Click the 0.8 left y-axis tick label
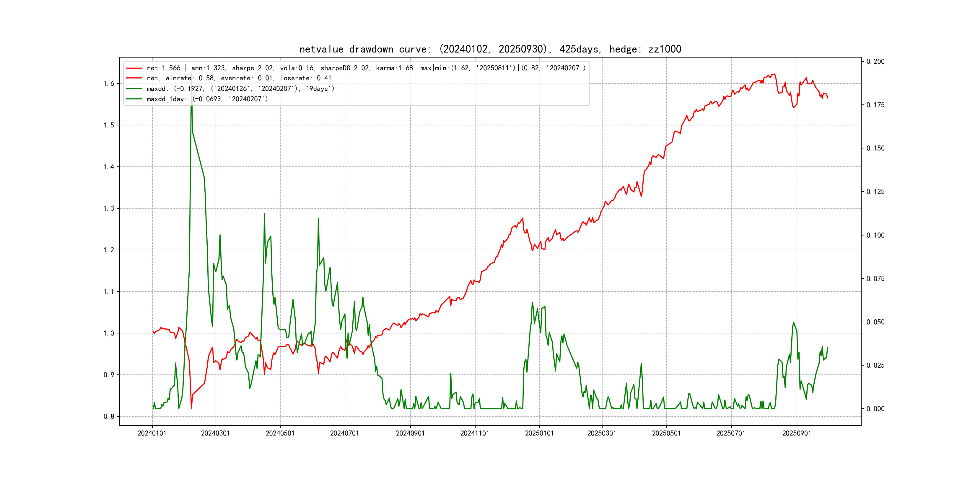The image size is (957, 478). [x=109, y=416]
